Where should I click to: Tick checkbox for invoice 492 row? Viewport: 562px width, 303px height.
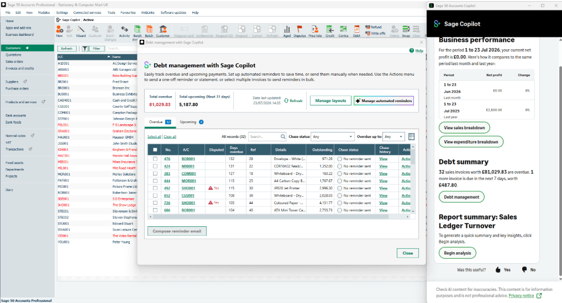pos(155,188)
